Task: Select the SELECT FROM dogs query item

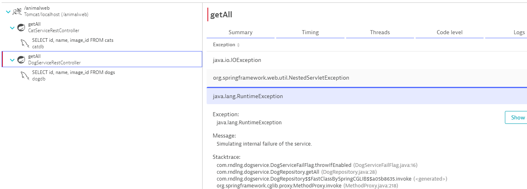Action: [x=73, y=76]
